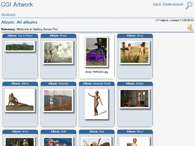Go to the All albums breadcrumb link
Image resolution: width=195 pixels, height=146 pixels.
point(9,14)
